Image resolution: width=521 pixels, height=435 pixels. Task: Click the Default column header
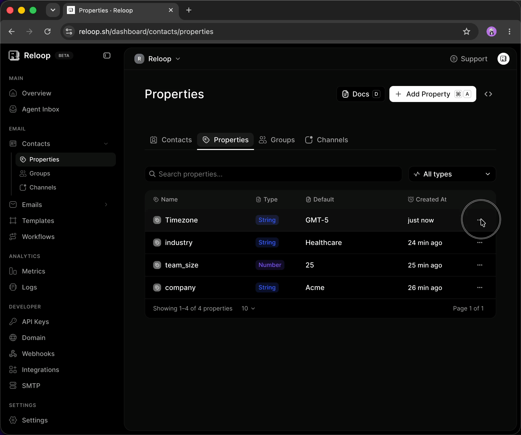pos(320,199)
